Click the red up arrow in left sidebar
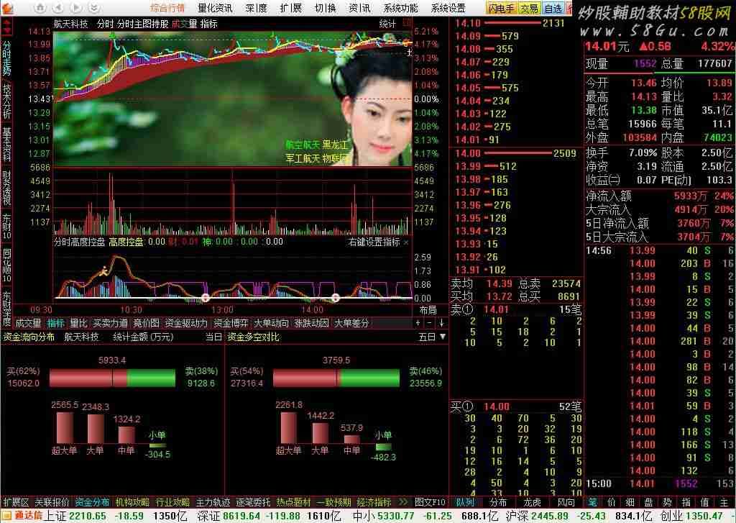Viewport: 736px width, 523px height. click(x=7, y=21)
